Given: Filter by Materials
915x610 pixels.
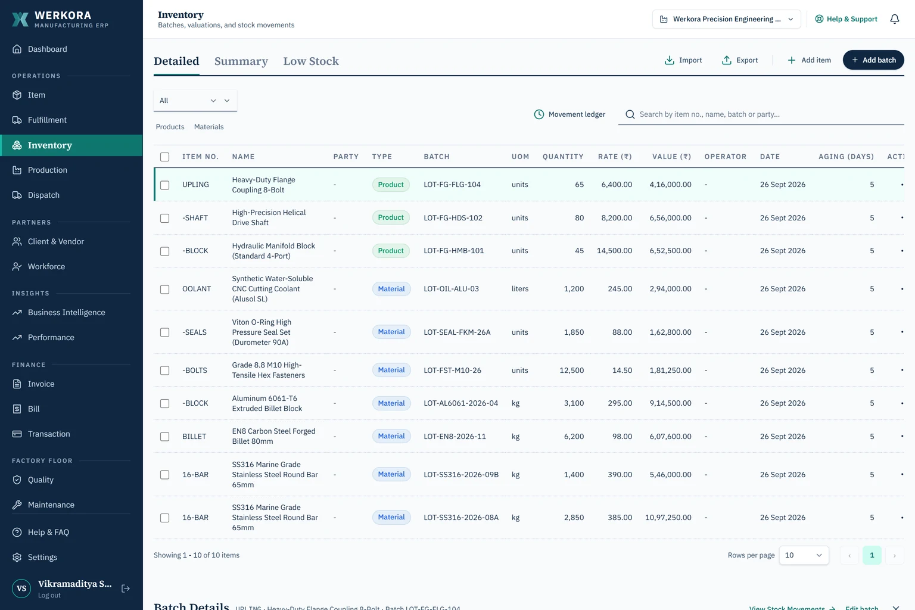Looking at the screenshot, I should tap(208, 127).
